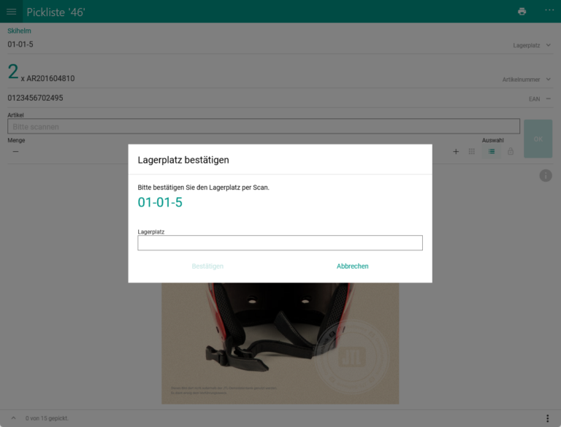Expand the Lagerplatz row chevron
This screenshot has height=427, width=561.
click(548, 45)
